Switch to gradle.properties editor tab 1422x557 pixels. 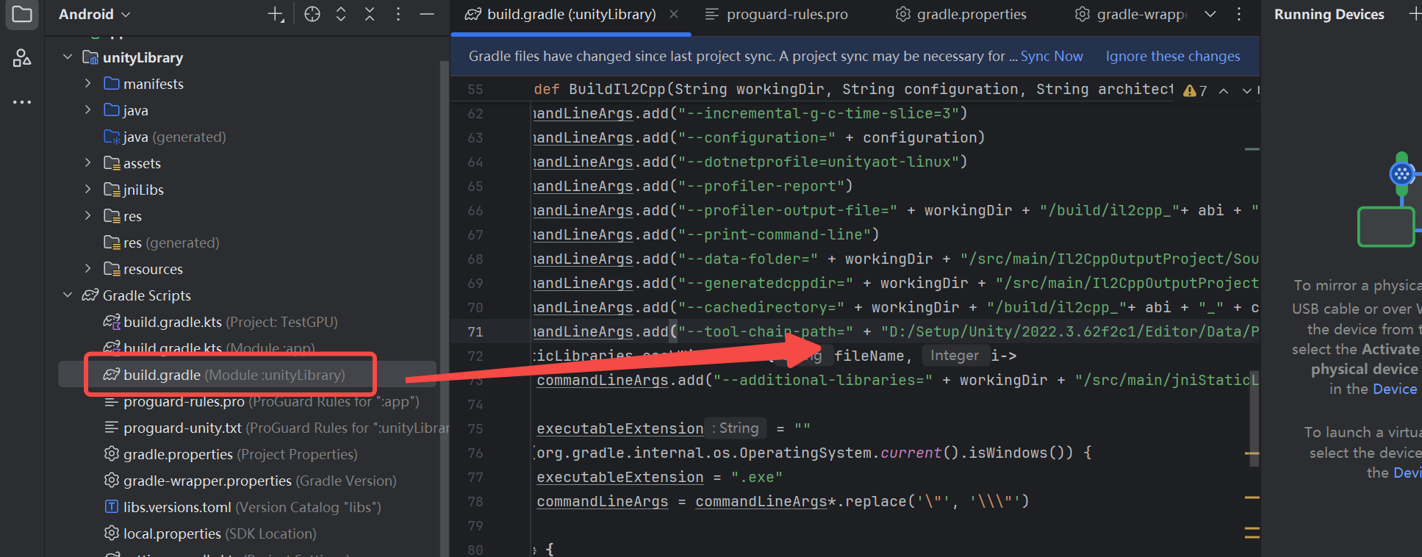[x=961, y=14]
